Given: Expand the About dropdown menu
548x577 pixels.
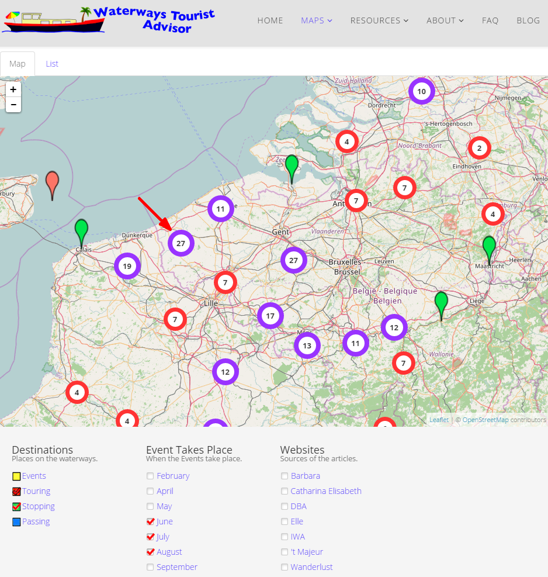Looking at the screenshot, I should 445,20.
